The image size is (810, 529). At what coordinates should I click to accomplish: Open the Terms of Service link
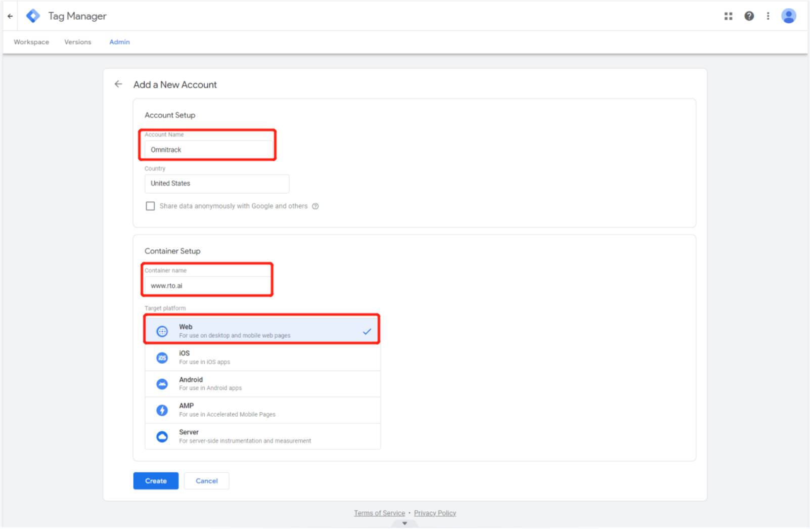click(x=379, y=513)
